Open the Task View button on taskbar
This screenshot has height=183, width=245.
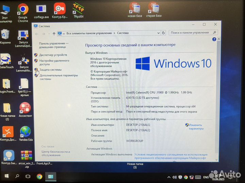(x=28, y=177)
